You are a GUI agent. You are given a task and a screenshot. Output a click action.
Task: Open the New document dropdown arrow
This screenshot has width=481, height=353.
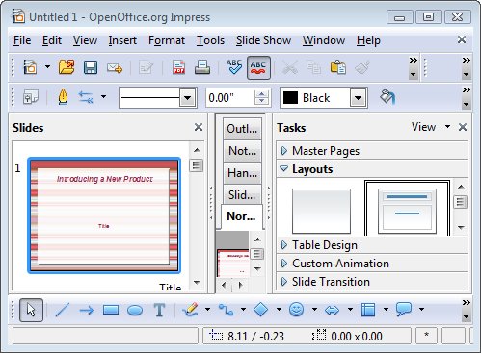[x=47, y=67]
